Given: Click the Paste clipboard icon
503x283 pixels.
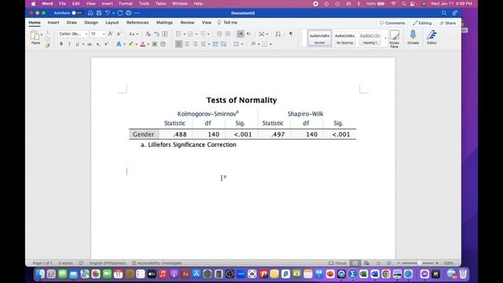Looking at the screenshot, I should pyautogui.click(x=35, y=35).
